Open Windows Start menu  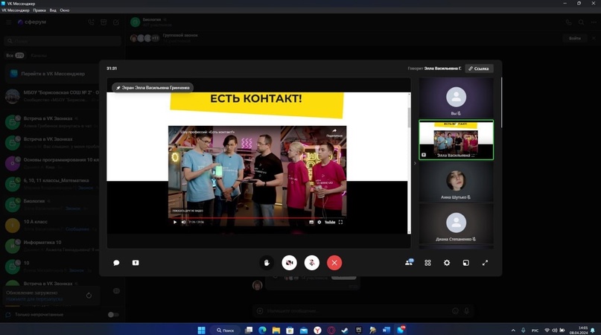[x=201, y=330]
